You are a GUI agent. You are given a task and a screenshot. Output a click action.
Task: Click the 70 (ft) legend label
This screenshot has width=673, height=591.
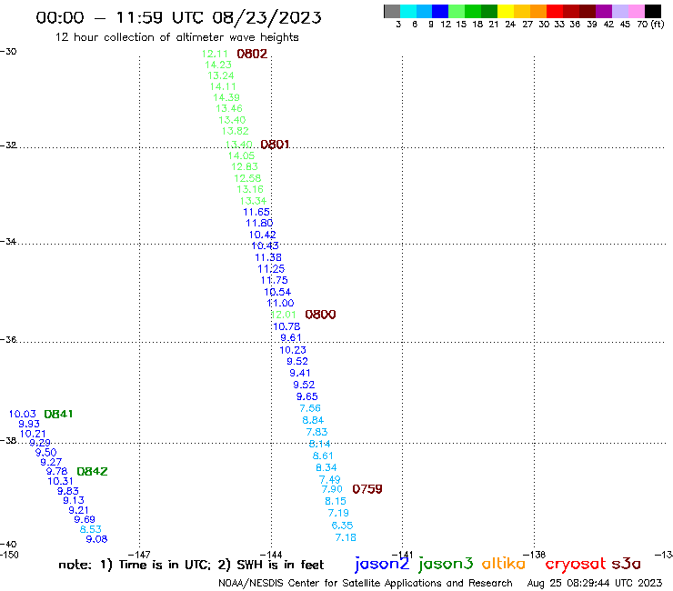(x=650, y=25)
